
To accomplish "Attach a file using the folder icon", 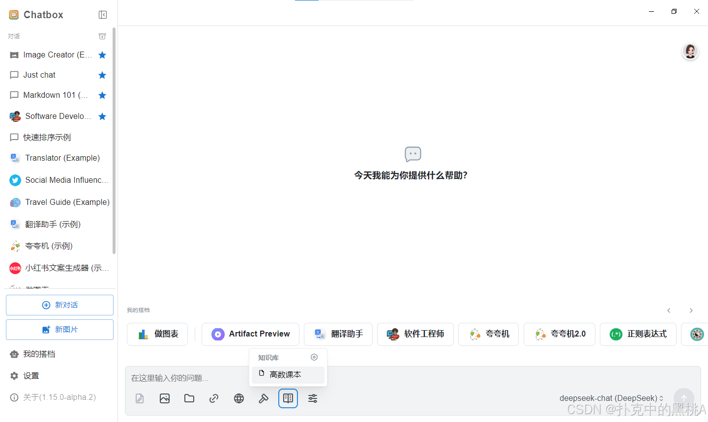I will click(x=189, y=398).
